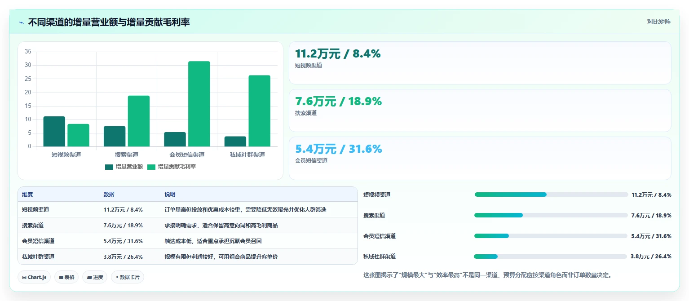Click table cell 搜索渠道
Image resolution: width=689 pixels, height=301 pixels.
point(33,225)
